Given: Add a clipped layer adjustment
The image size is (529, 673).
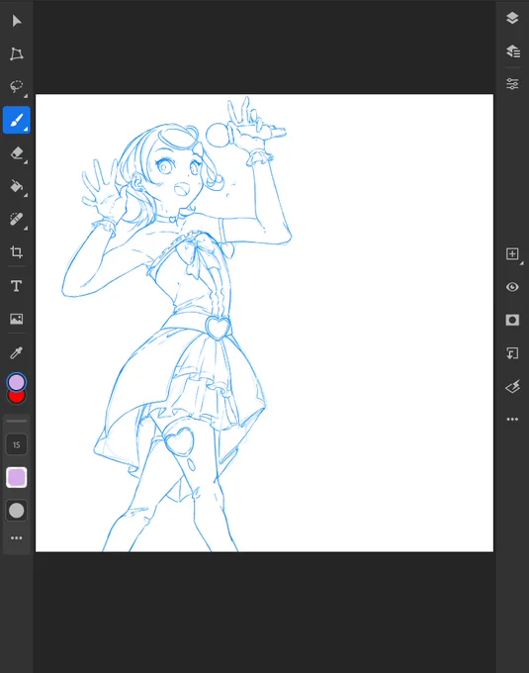Looking at the screenshot, I should click(512, 353).
